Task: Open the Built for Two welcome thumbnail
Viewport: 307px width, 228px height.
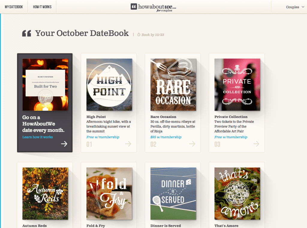Action: [x=45, y=84]
